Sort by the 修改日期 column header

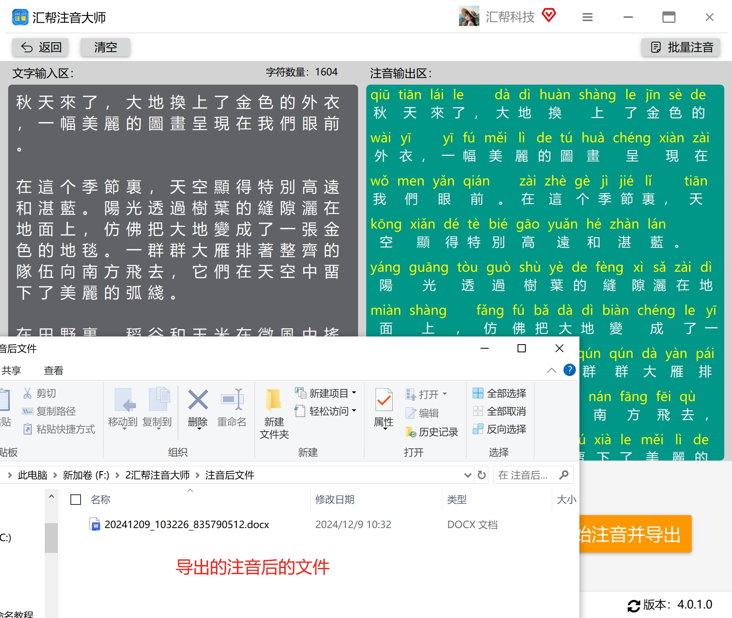(x=335, y=499)
